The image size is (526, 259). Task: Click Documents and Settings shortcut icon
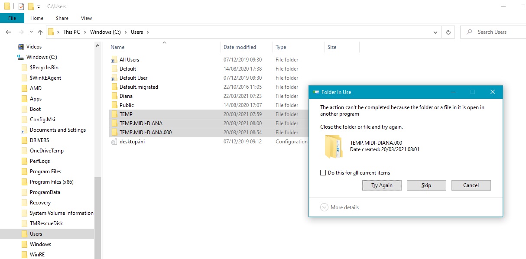pos(24,130)
